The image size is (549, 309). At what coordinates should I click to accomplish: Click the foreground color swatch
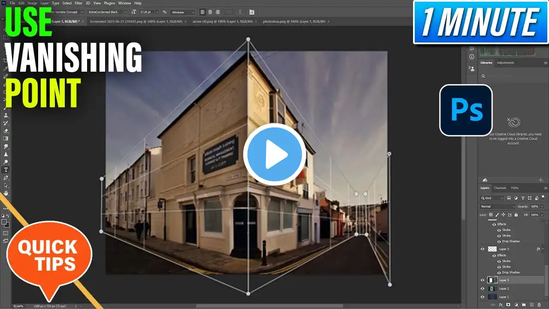point(4,222)
